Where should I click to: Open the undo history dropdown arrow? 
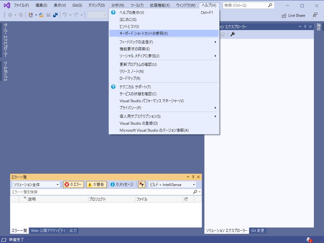[x=70, y=15]
